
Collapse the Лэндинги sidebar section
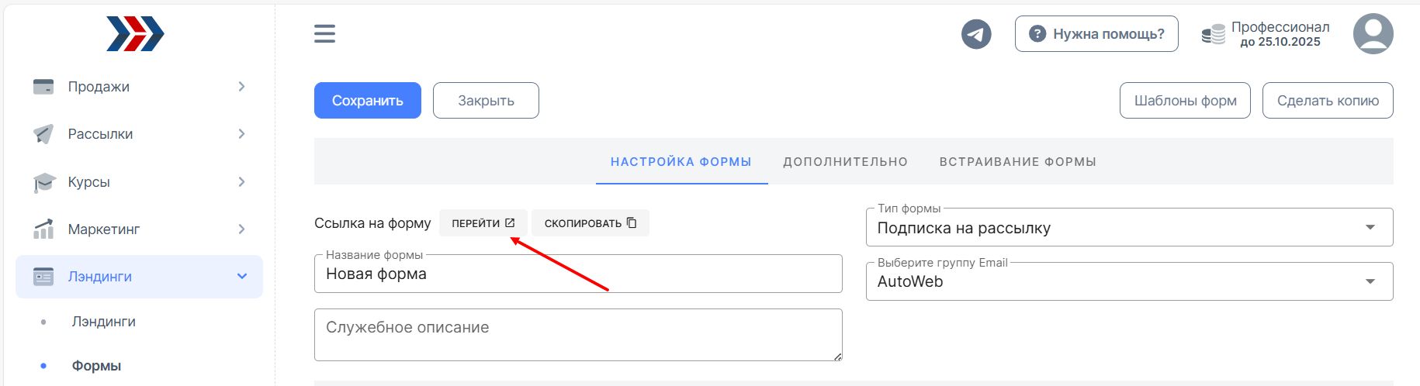pyautogui.click(x=140, y=277)
